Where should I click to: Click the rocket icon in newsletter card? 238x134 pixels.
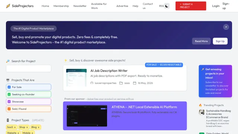click(x=203, y=69)
